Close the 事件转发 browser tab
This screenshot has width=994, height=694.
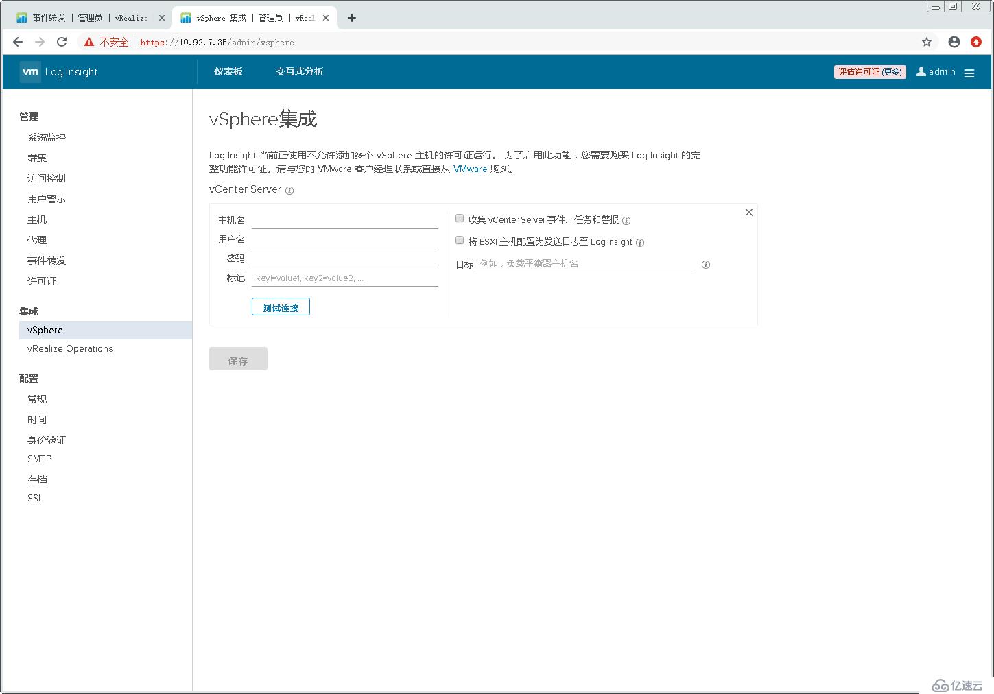tap(162, 18)
